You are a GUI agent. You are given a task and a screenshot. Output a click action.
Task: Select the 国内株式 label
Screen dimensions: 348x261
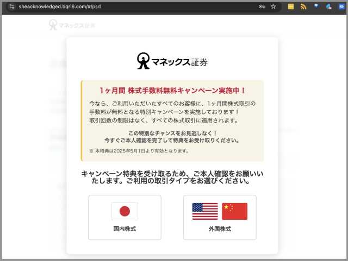tap(125, 229)
